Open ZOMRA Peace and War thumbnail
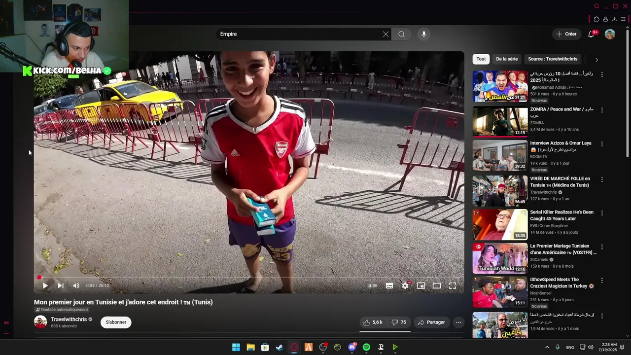Image resolution: width=631 pixels, height=355 pixels. point(500,122)
